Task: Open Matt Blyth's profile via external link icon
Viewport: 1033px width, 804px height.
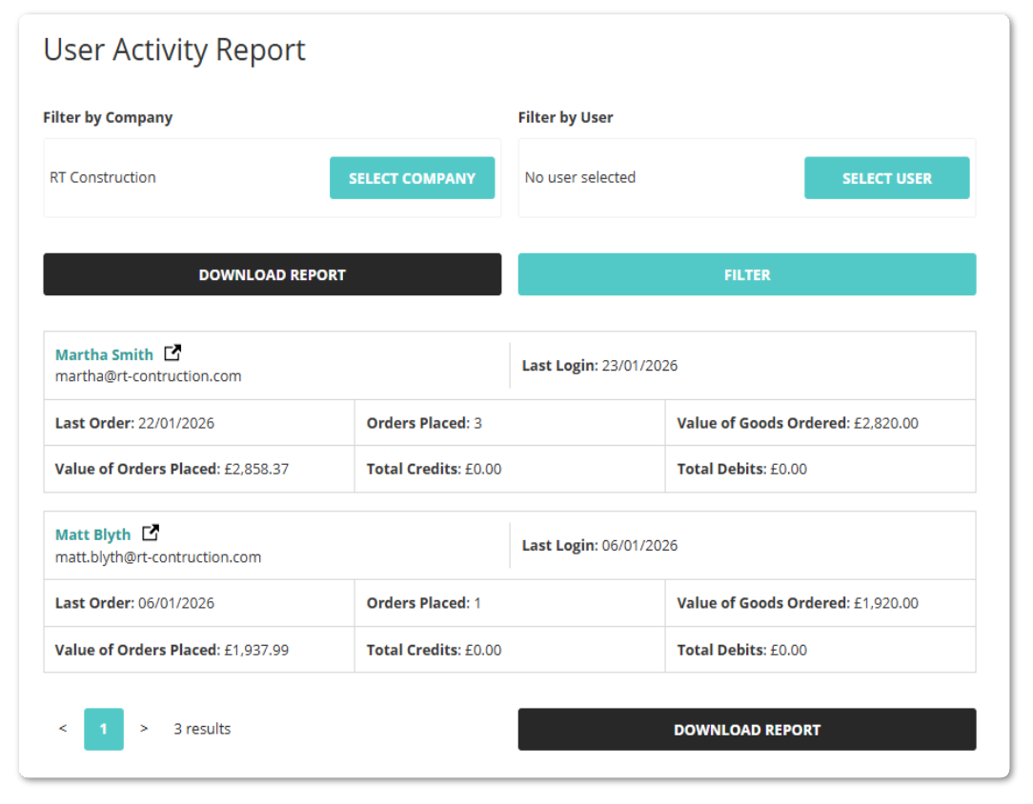Action: 151,533
